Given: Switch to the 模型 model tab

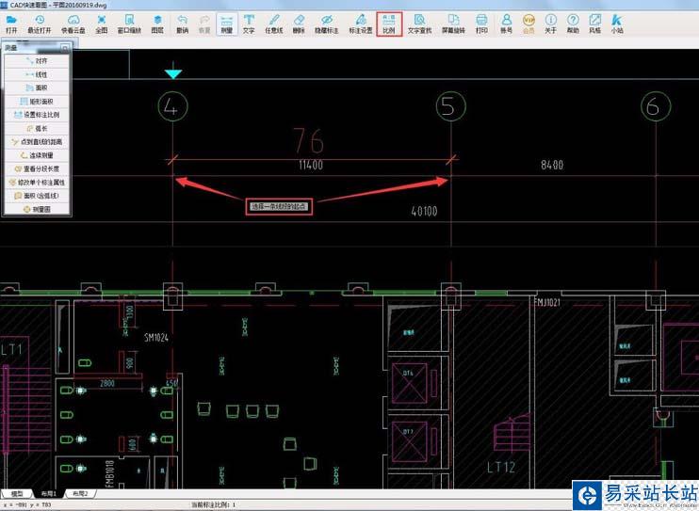Looking at the screenshot, I should click(17, 493).
